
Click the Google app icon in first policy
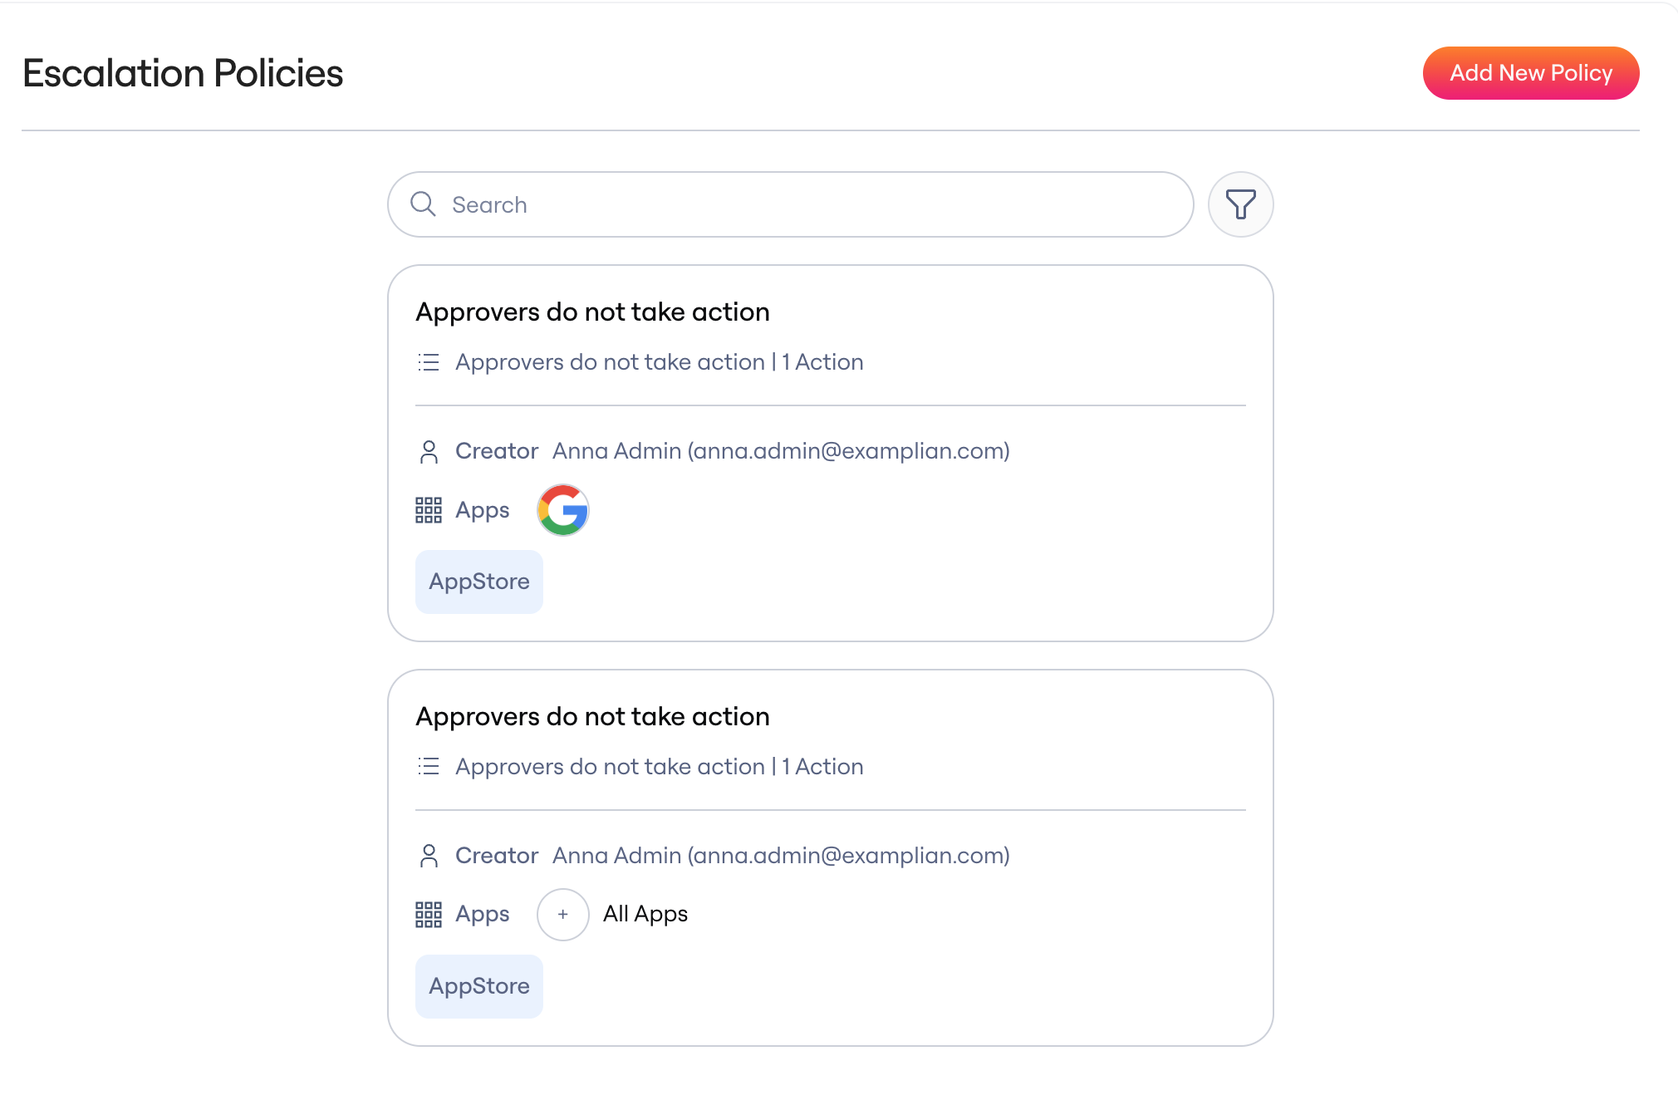point(563,510)
